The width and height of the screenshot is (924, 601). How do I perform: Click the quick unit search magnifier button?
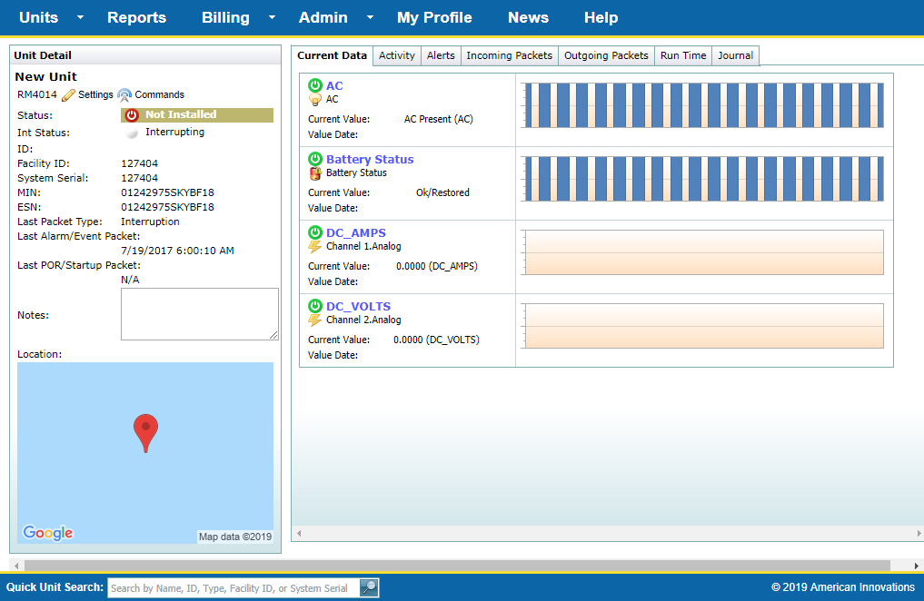[369, 587]
